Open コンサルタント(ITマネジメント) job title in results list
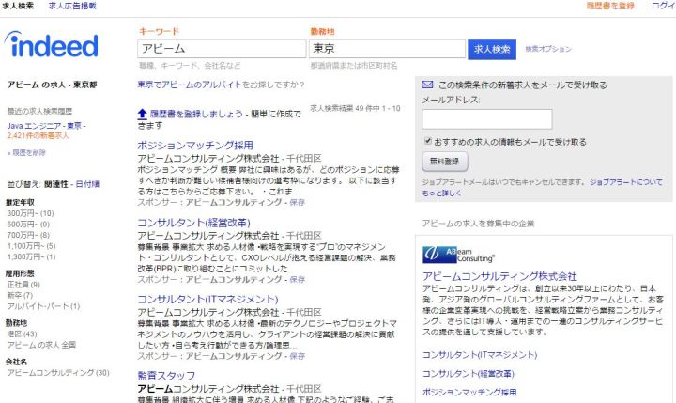This screenshot has height=403, width=676. click(x=207, y=299)
